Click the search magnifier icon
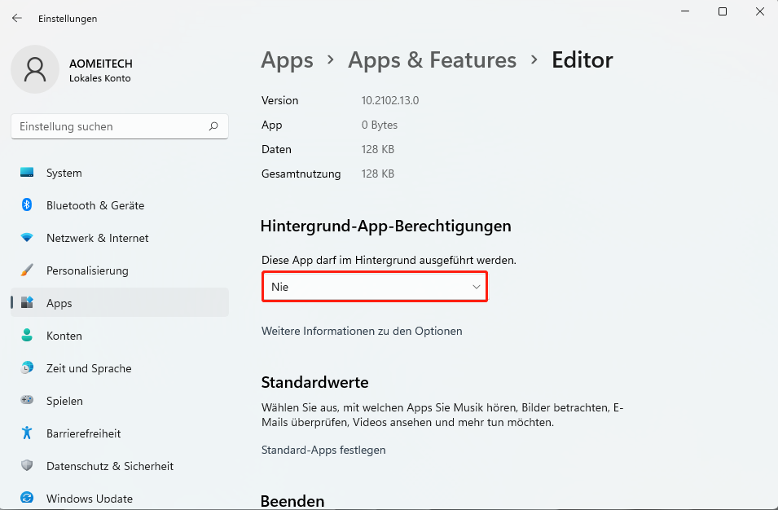778x510 pixels. click(213, 126)
